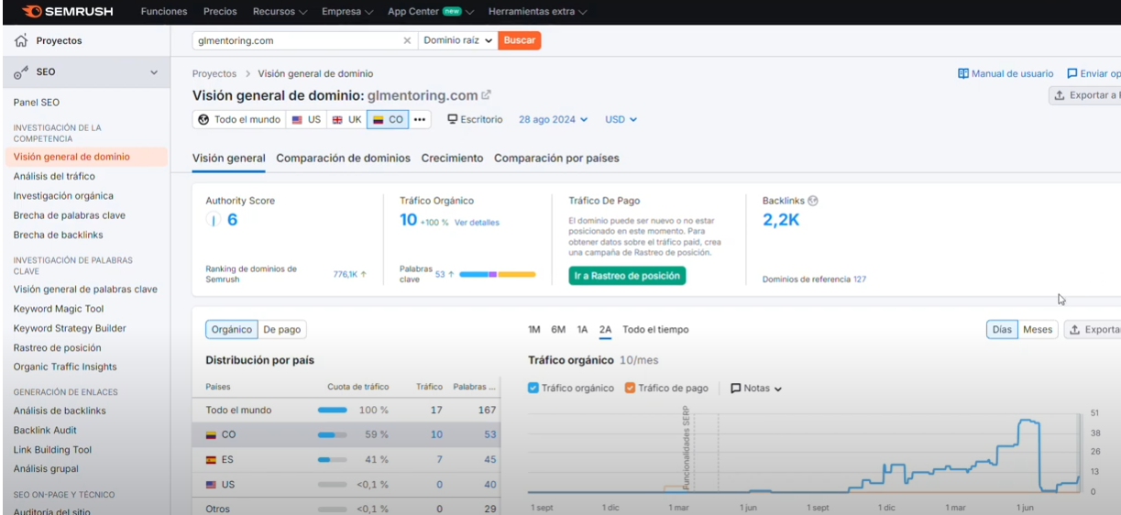Screen dimensions: 1121x515
Task: Open Herramientas extra dropdown
Action: [x=538, y=11]
